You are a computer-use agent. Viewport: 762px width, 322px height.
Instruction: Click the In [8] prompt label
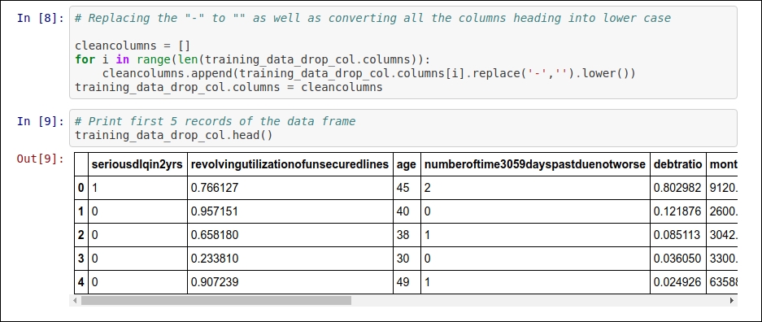click(x=41, y=18)
